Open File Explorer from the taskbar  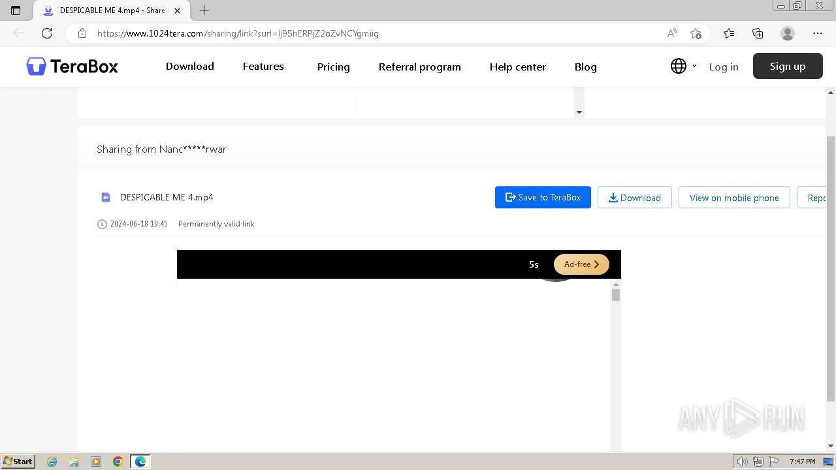(74, 462)
